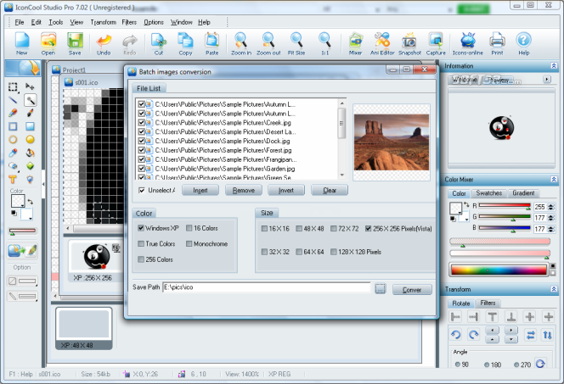Screen dimensions: 564x384
Task: Click the rainbow color spectrum bar
Action: 499,270
